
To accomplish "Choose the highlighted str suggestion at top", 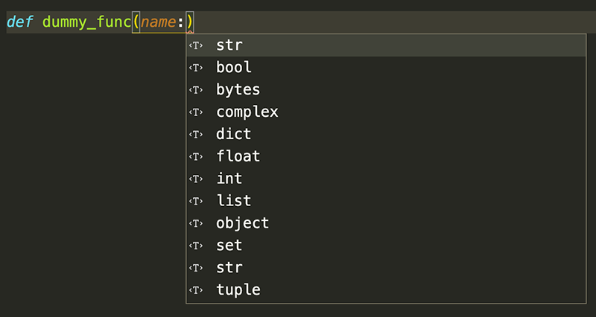I will (x=229, y=45).
